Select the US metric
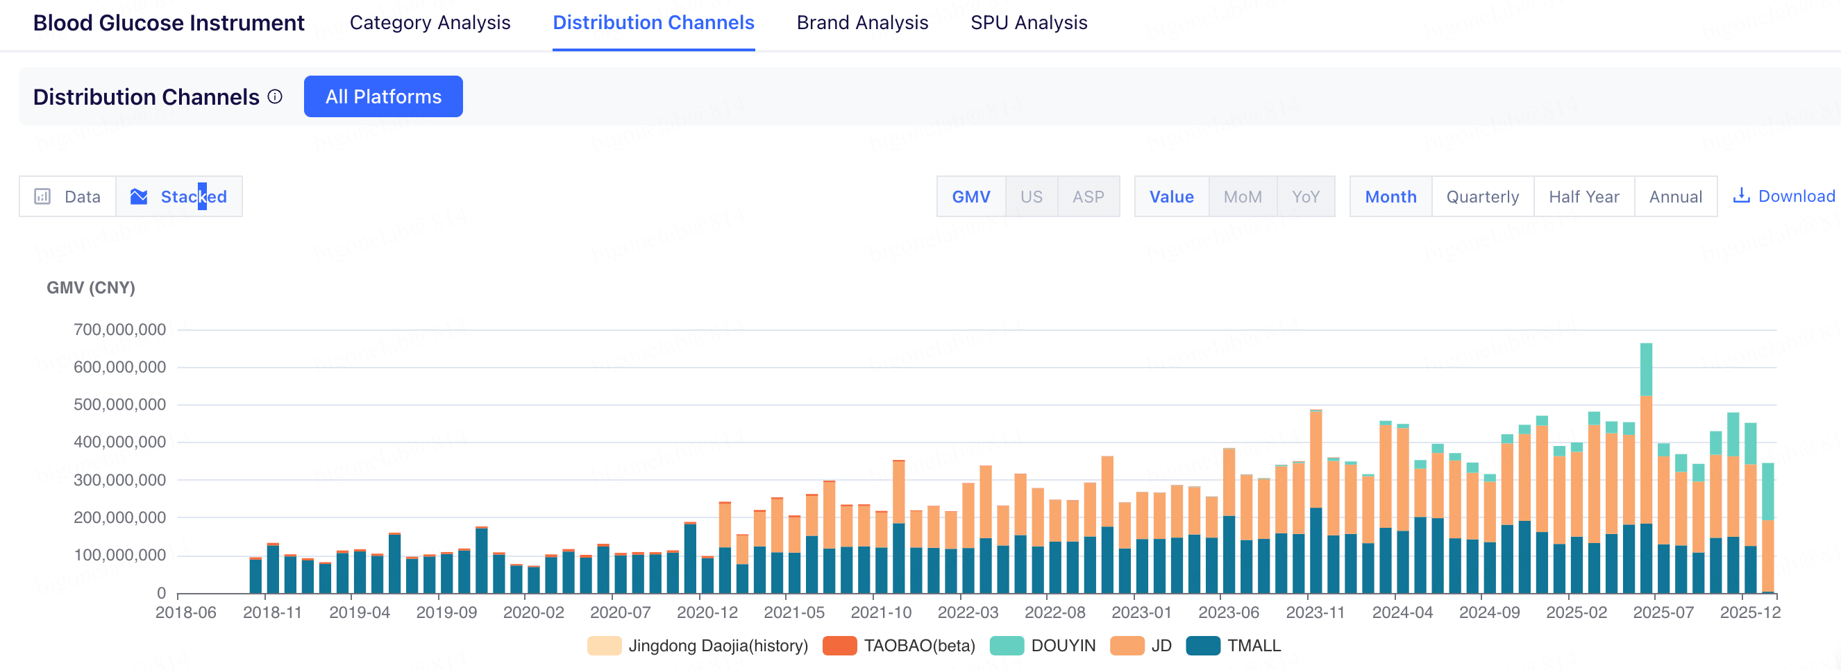Viewport: 1841px width, 670px height. pos(1032,196)
